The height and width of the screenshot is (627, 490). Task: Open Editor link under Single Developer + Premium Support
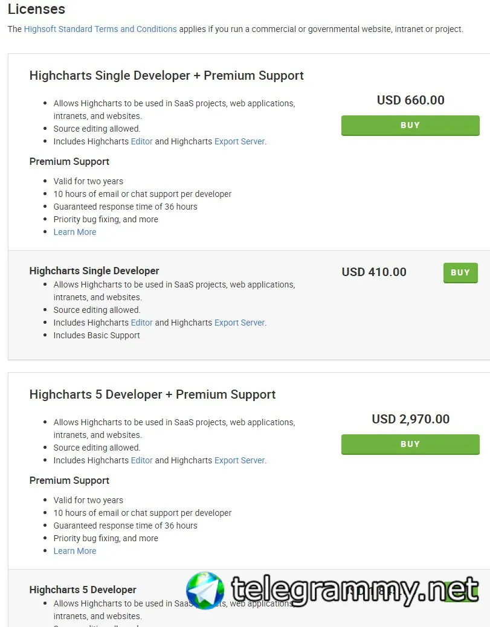141,141
